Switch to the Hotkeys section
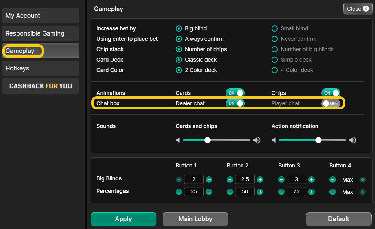375x229 pixels. 41,68
